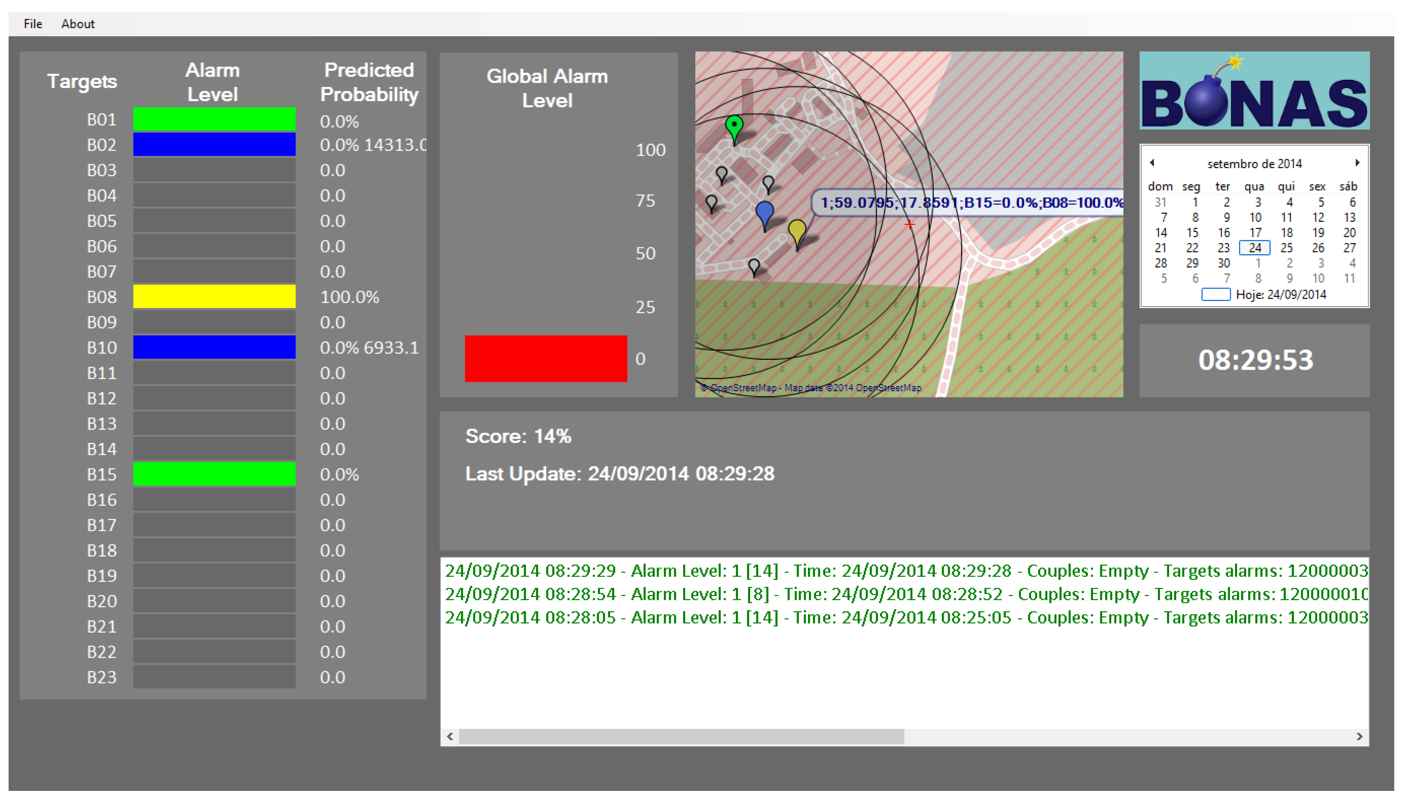This screenshot has width=1404, height=803.
Task: Select day 24 in the calendar
Action: point(1254,248)
